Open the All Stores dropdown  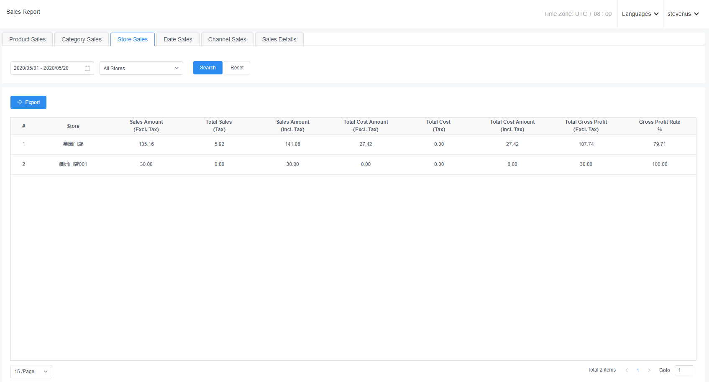[141, 68]
